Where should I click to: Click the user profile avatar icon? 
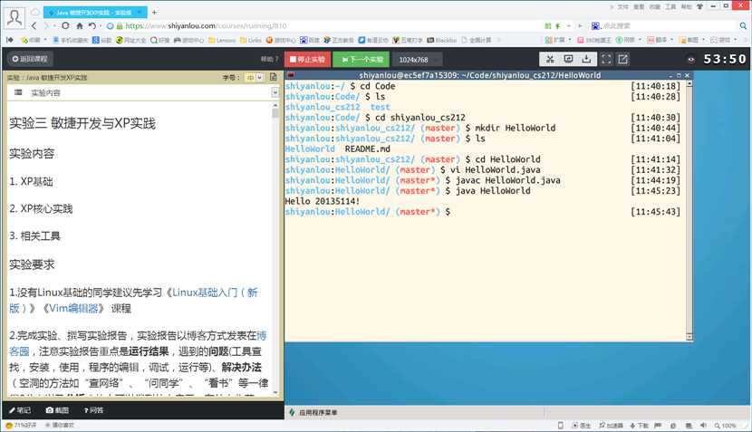click(x=14, y=18)
